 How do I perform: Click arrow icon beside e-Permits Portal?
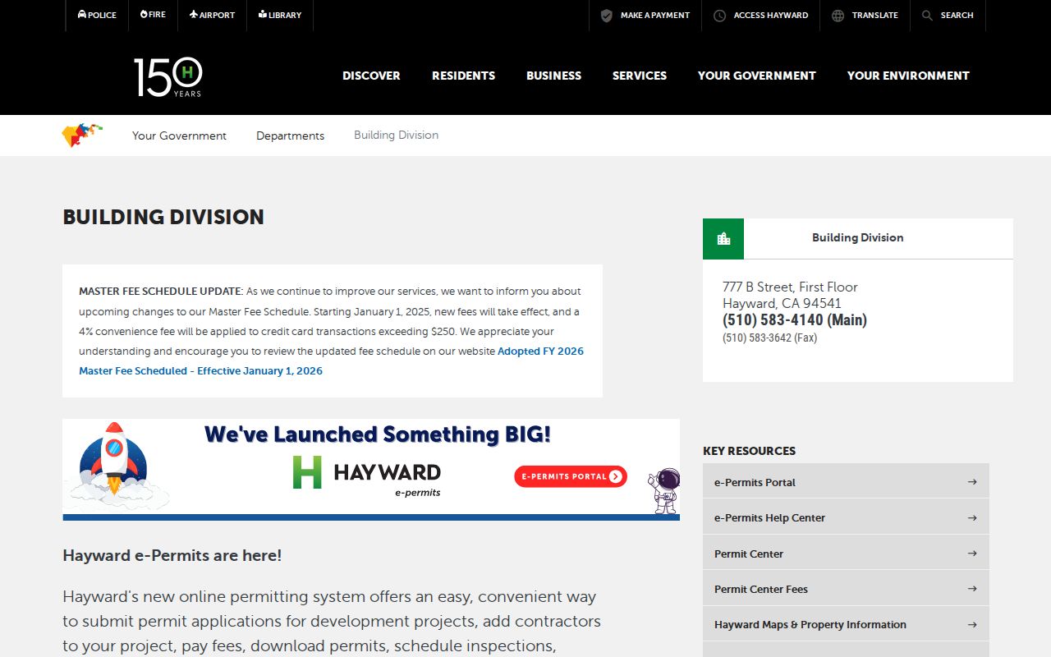(972, 482)
